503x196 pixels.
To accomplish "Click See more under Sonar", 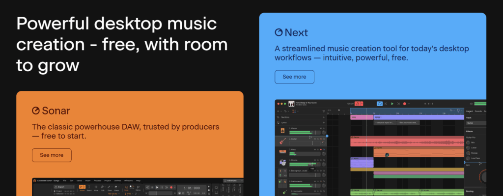I will point(52,155).
